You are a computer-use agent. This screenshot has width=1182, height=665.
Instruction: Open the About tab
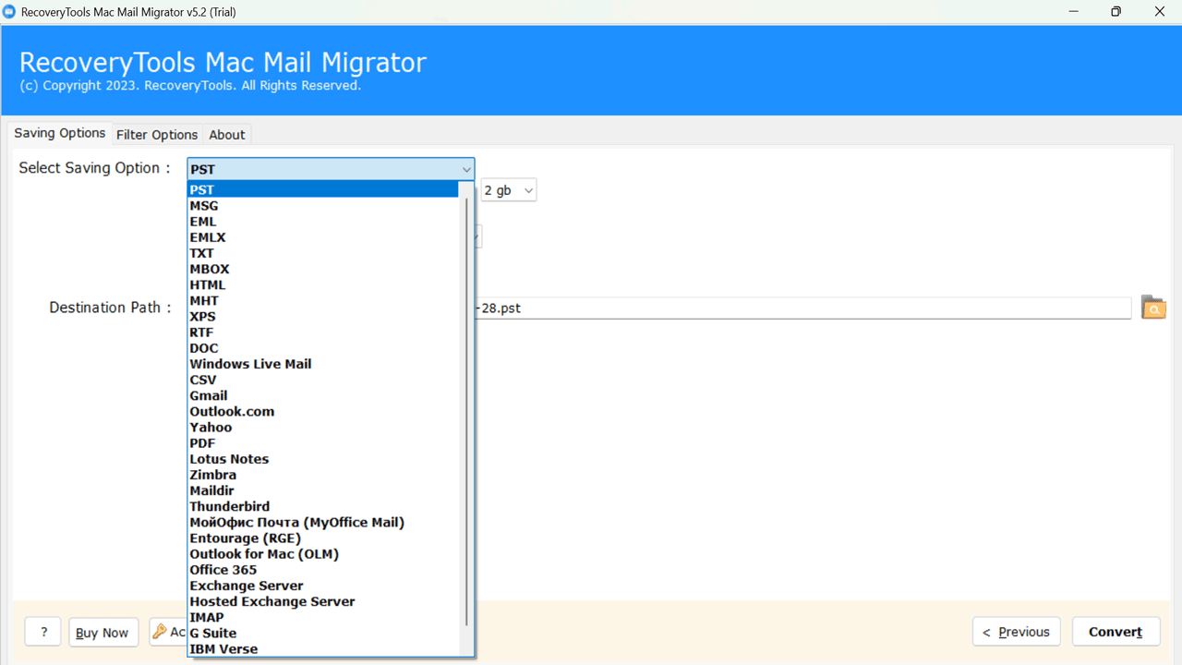point(227,135)
